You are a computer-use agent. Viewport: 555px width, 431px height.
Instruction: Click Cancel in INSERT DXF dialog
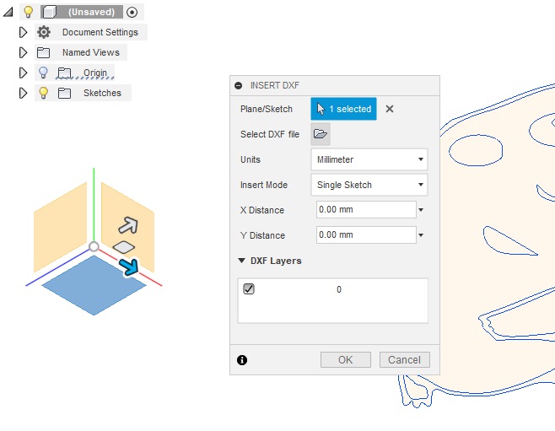coord(405,360)
